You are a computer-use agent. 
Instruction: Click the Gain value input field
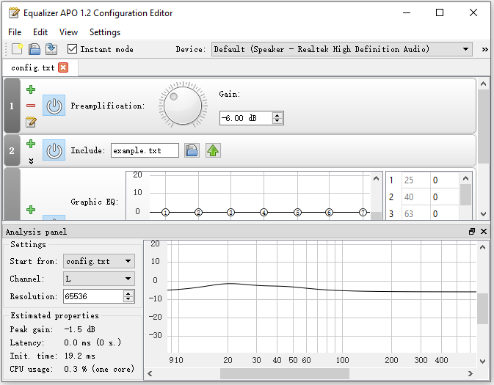click(x=246, y=118)
